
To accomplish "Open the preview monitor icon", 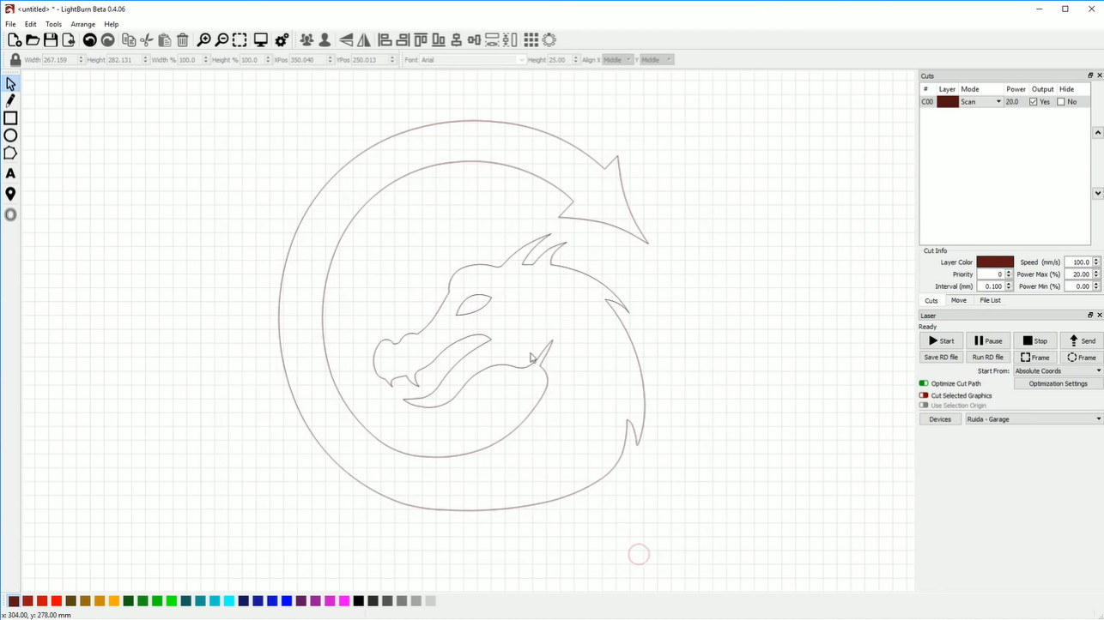I will 261,40.
